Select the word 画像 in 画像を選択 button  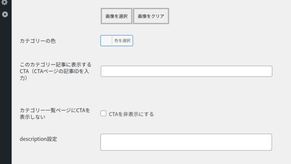click(110, 16)
